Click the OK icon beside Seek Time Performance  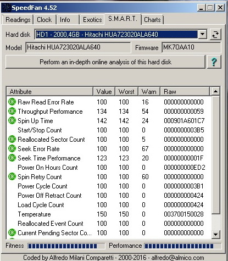tap(12, 158)
